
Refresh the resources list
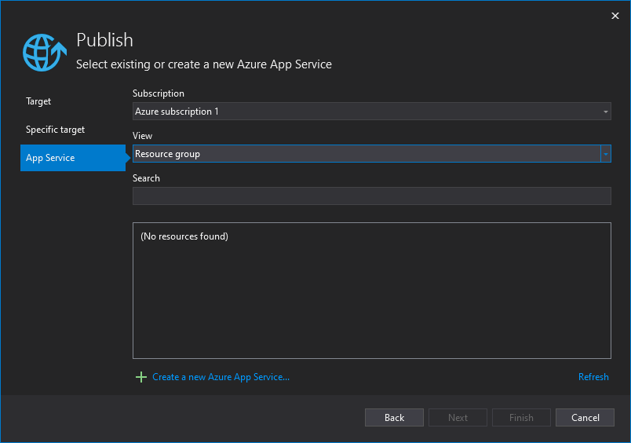coord(593,377)
